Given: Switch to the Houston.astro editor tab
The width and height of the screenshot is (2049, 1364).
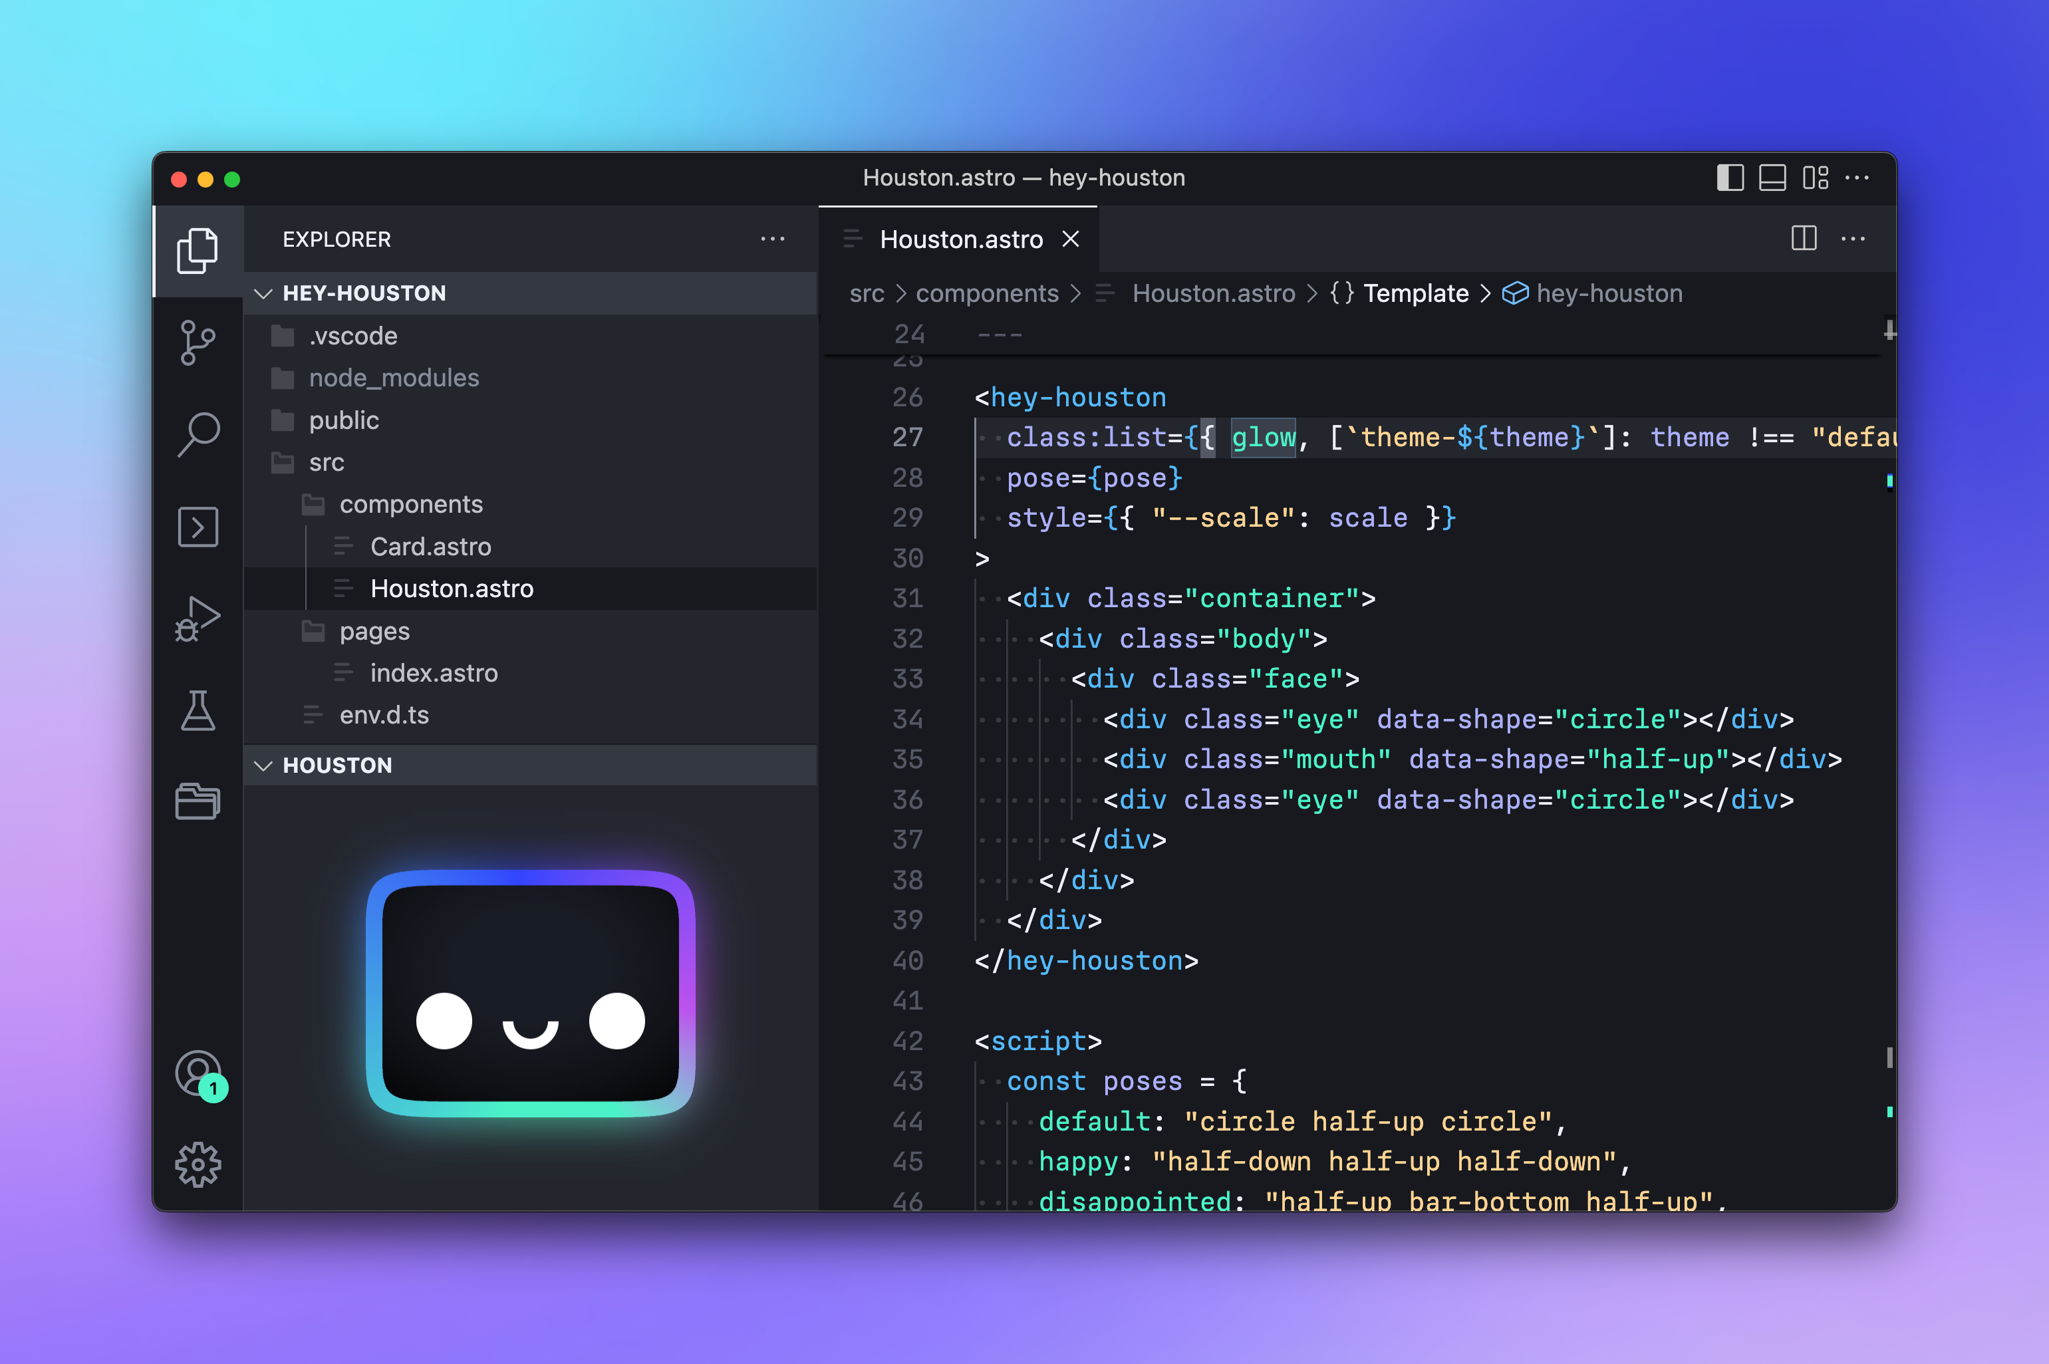Looking at the screenshot, I should 961,239.
